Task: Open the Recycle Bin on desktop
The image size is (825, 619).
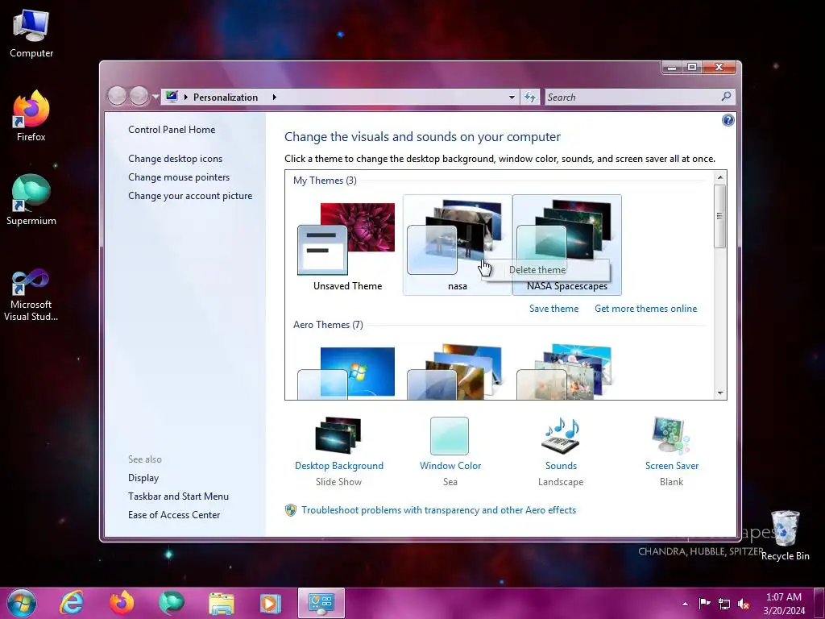Action: (x=785, y=535)
